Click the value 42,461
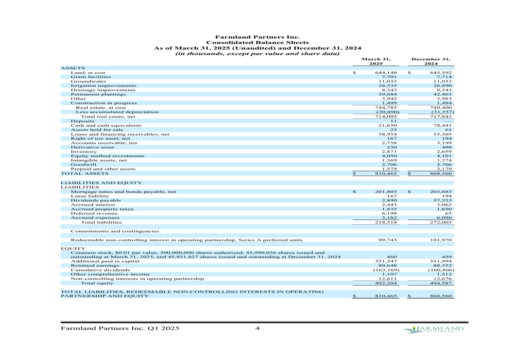 click(x=442, y=94)
